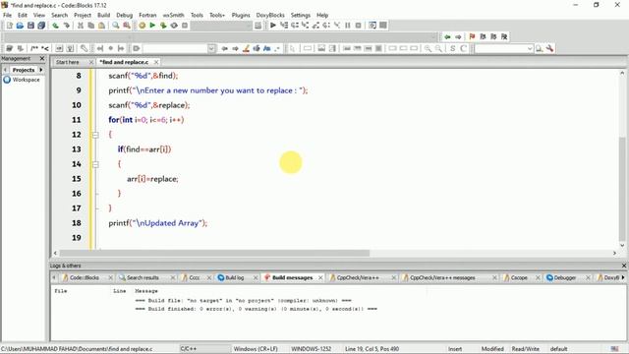
Task: Switch to the Build log tab
Action: (234, 277)
